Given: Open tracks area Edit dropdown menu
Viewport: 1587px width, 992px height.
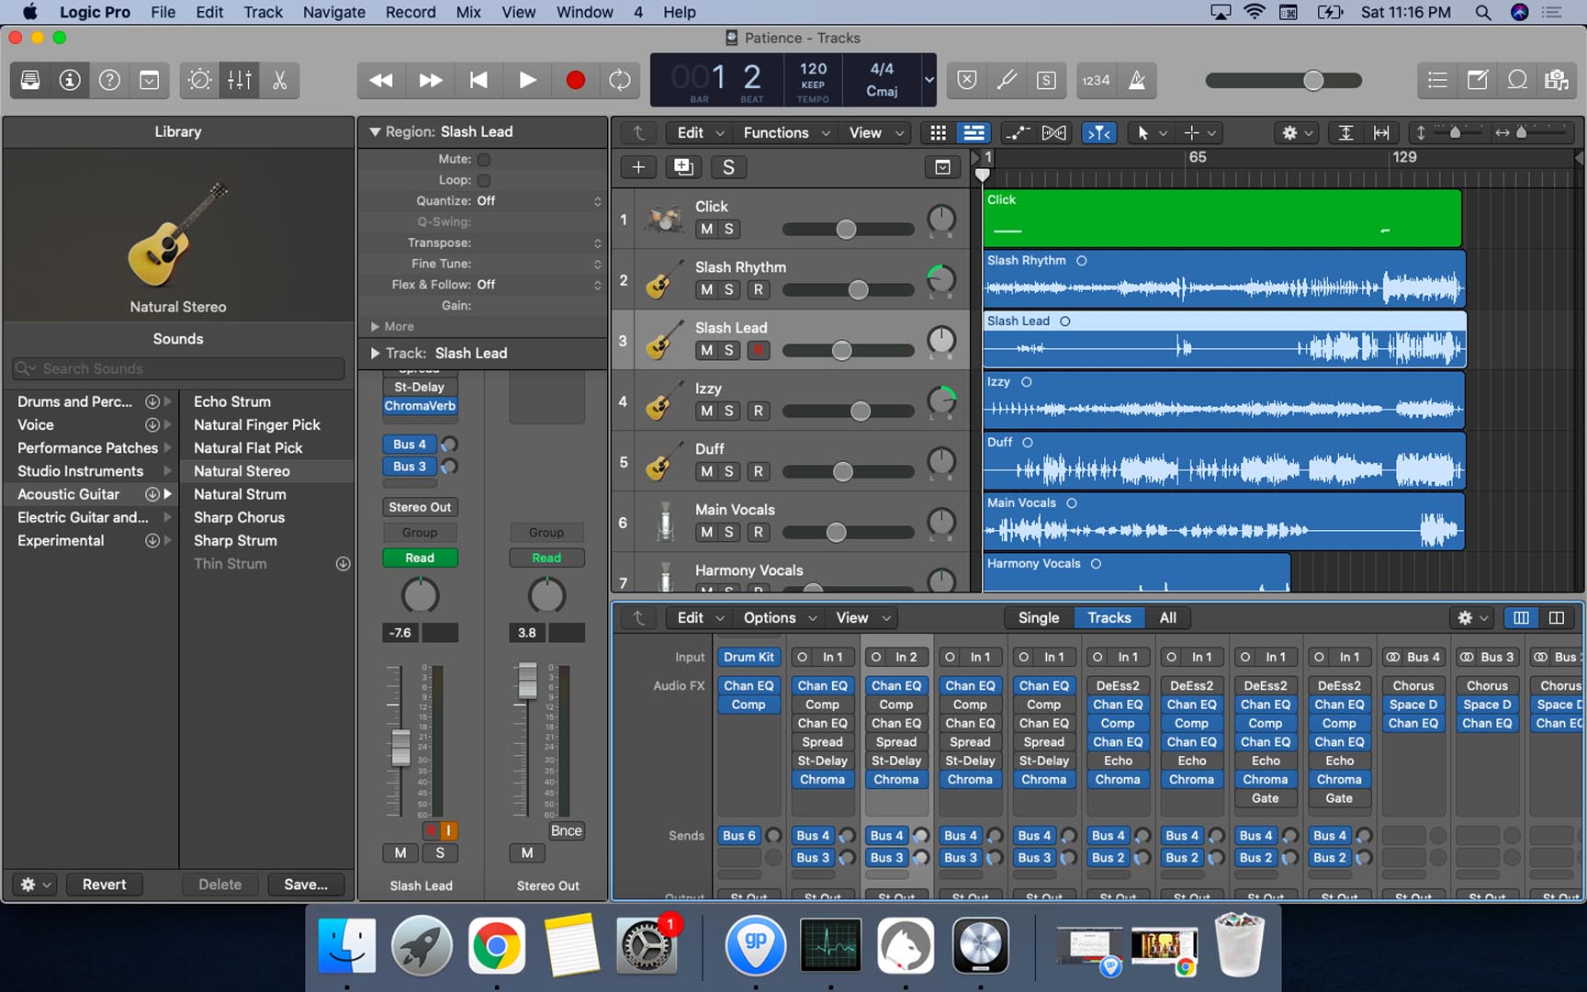Looking at the screenshot, I should [x=700, y=133].
